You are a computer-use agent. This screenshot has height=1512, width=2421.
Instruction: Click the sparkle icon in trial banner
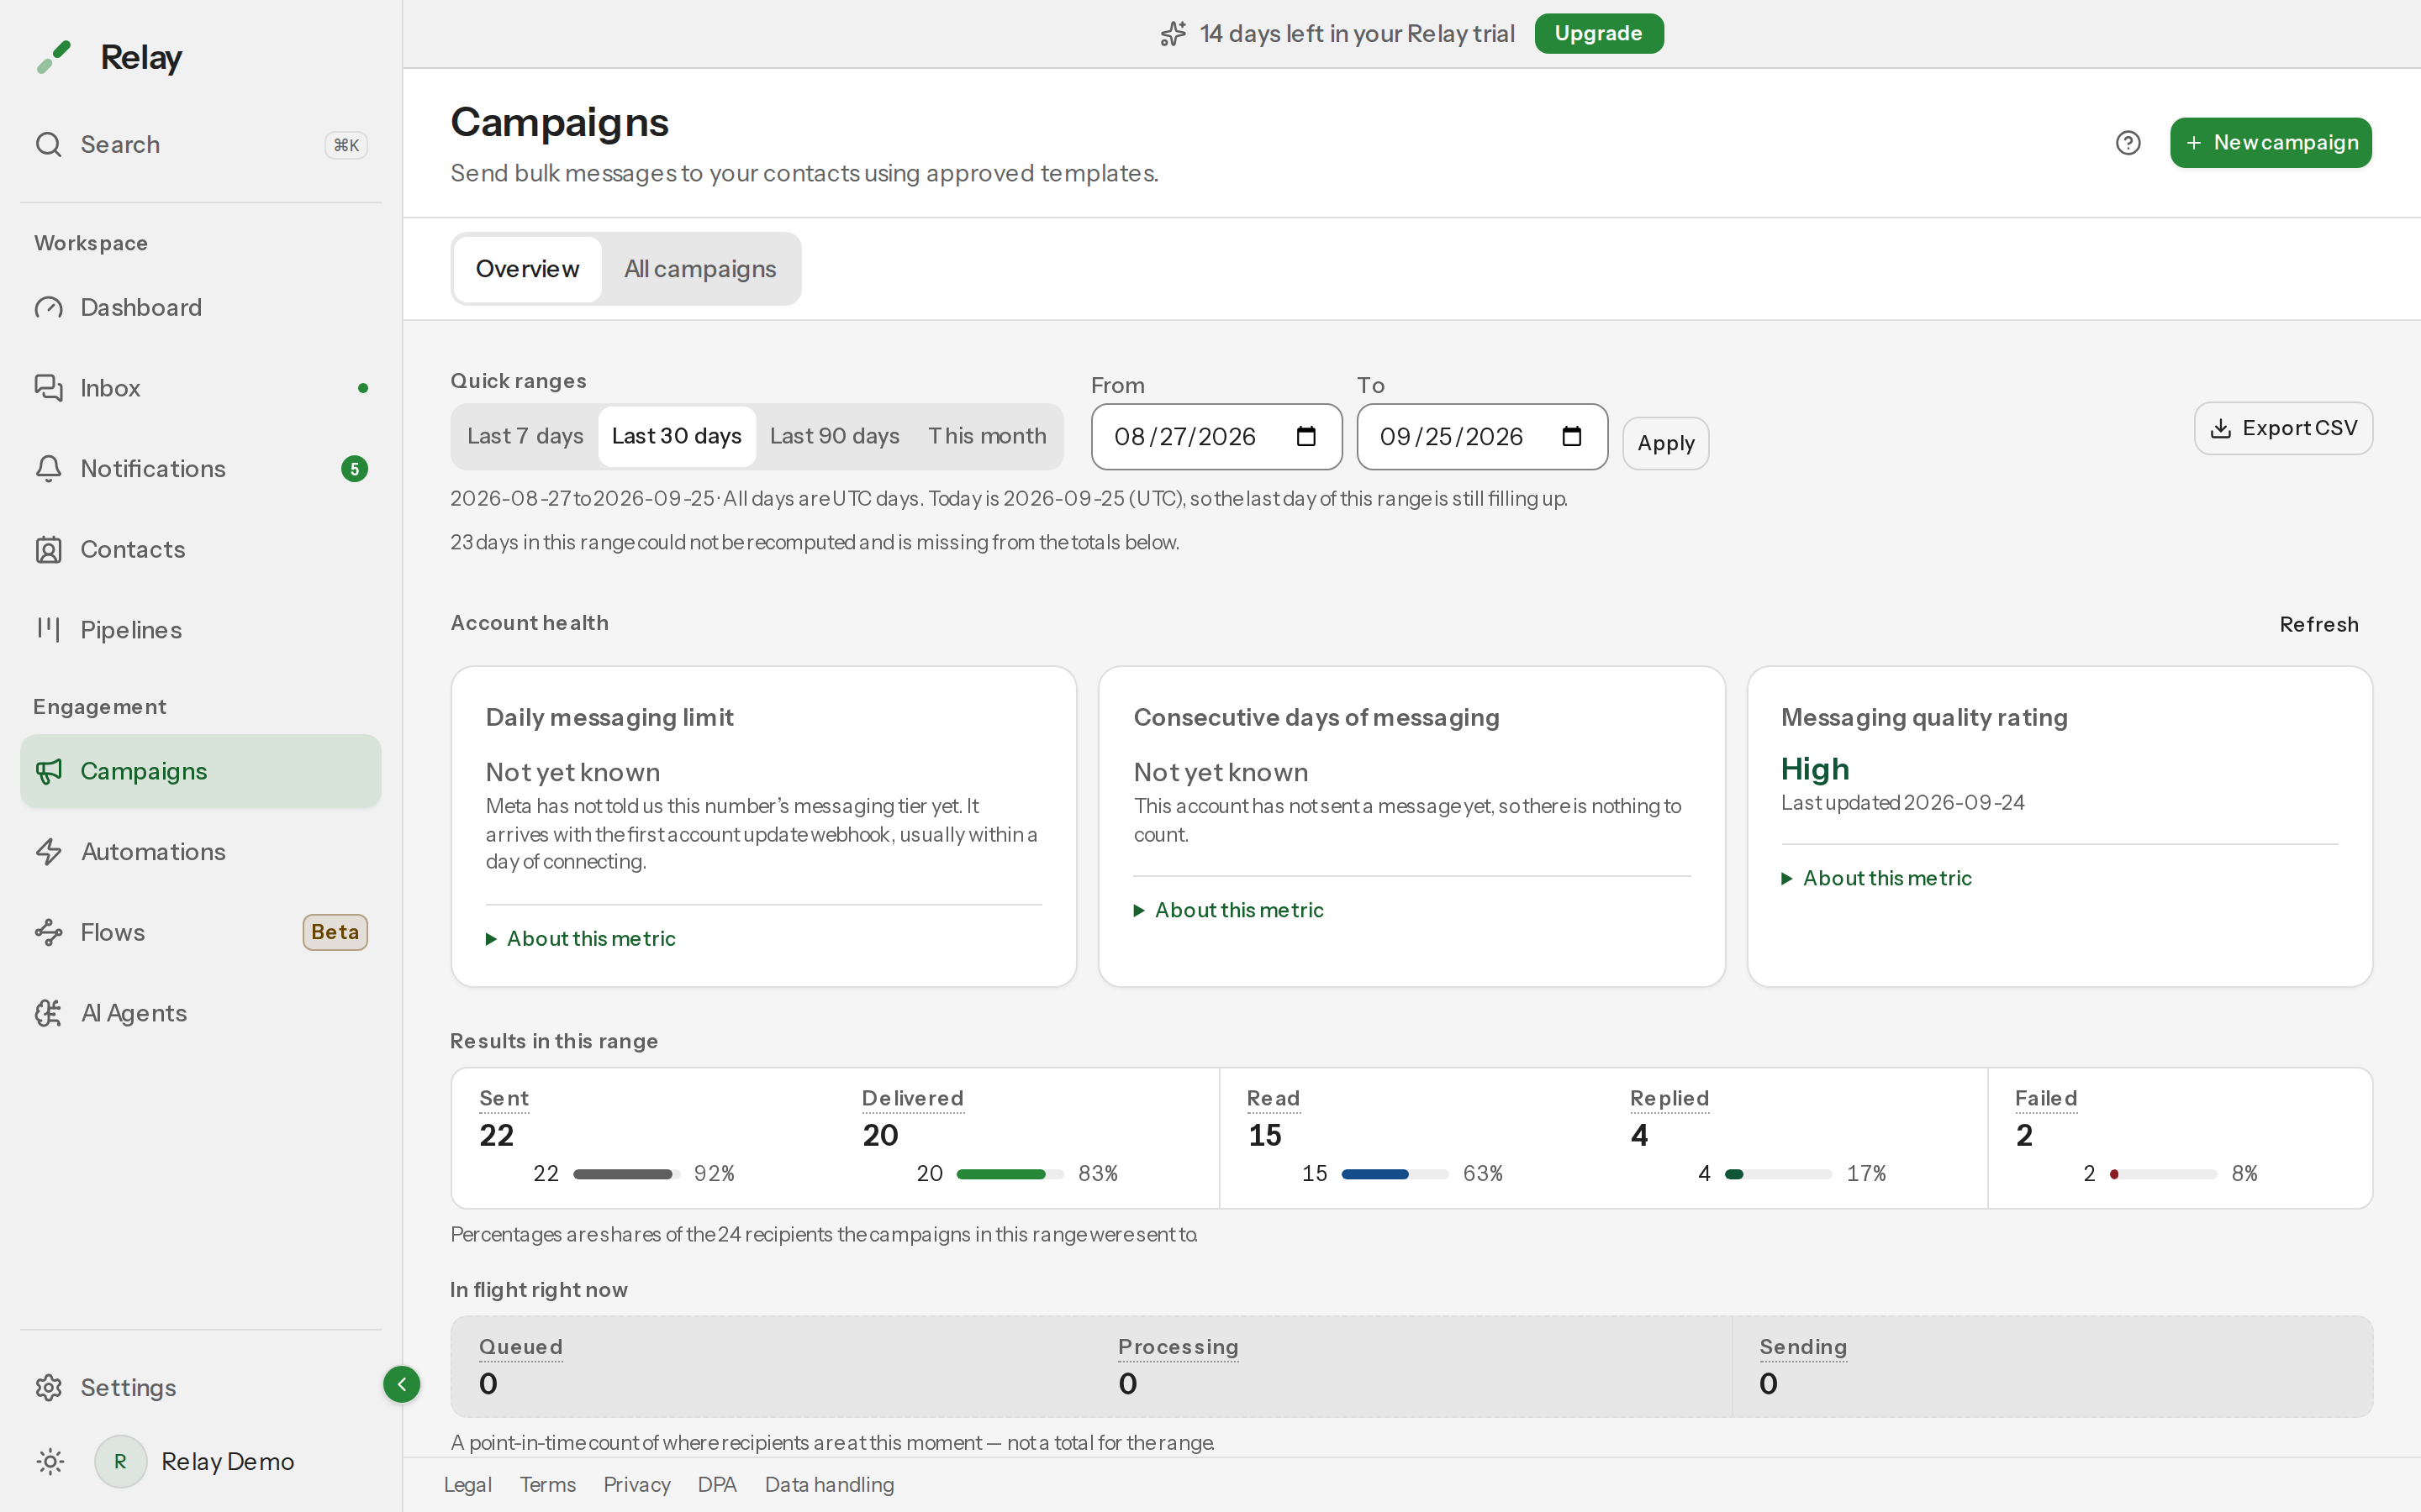tap(1174, 34)
